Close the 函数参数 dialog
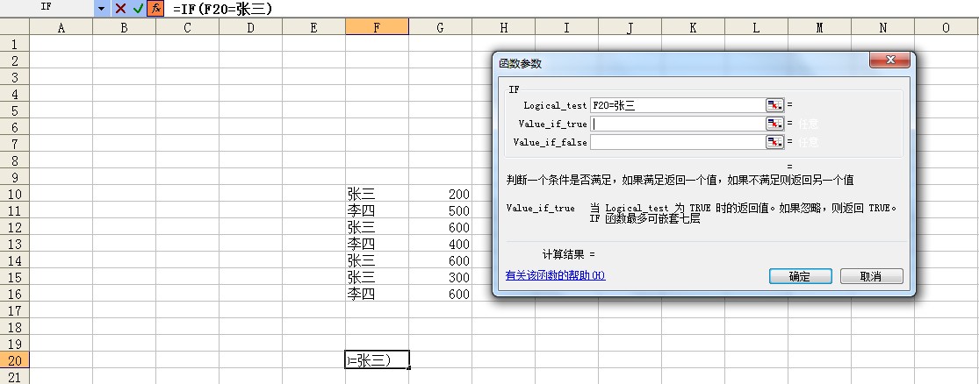This screenshot has height=384, width=979. 890,60
